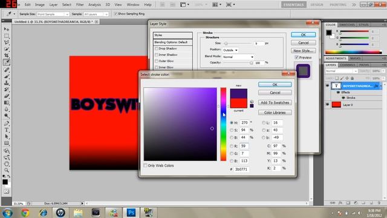Switch to the Paths tab

click(x=364, y=65)
